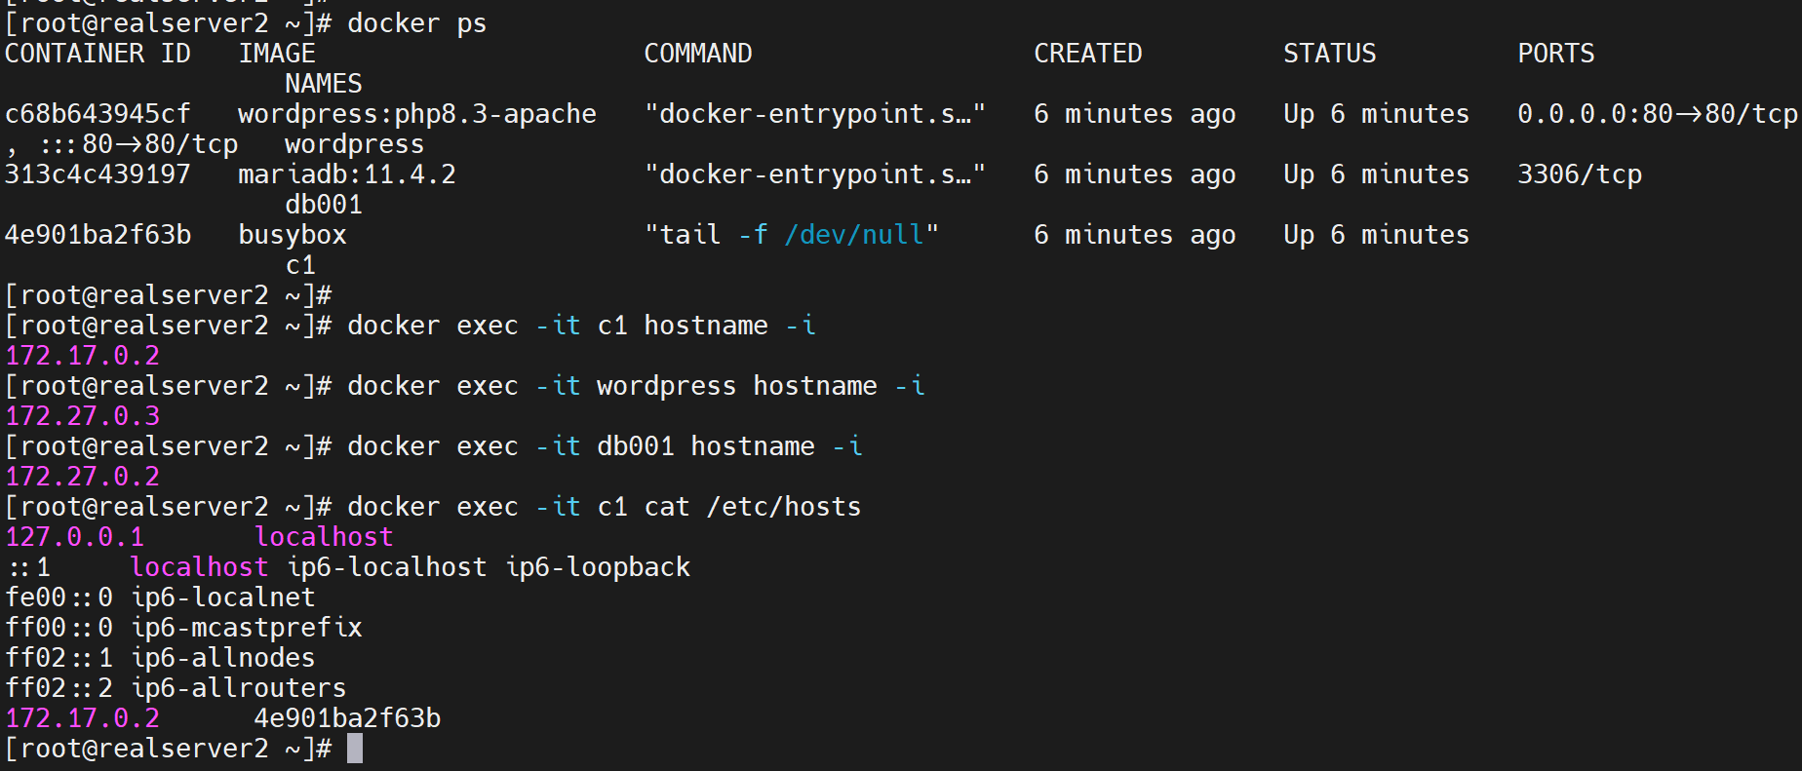Click the mariadb container ID 313c4c439197
Screen dimensions: 1802x771
(x=98, y=174)
